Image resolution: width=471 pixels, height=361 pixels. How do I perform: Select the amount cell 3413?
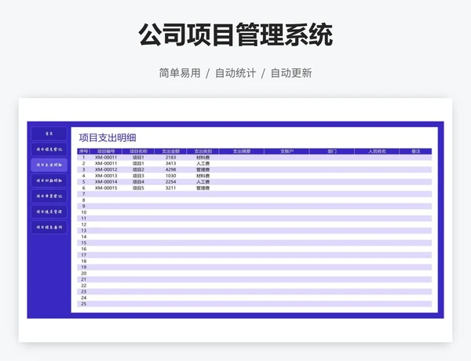pos(170,163)
